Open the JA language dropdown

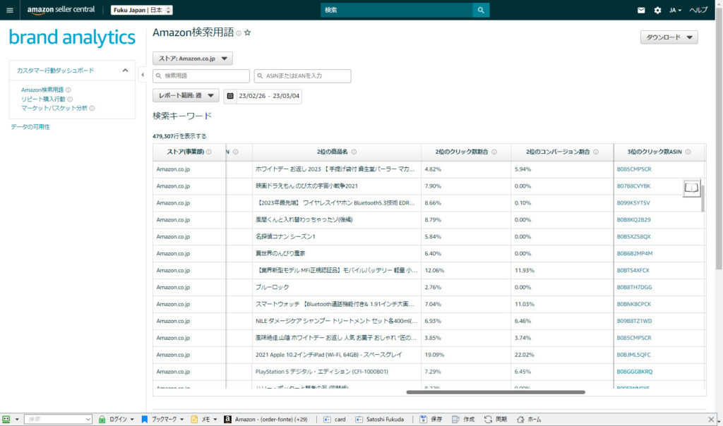tap(675, 10)
